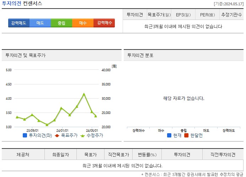This screenshot has width=246, height=177.
Task: Toggle the 현재 blue legend square
Action: tap(169, 135)
